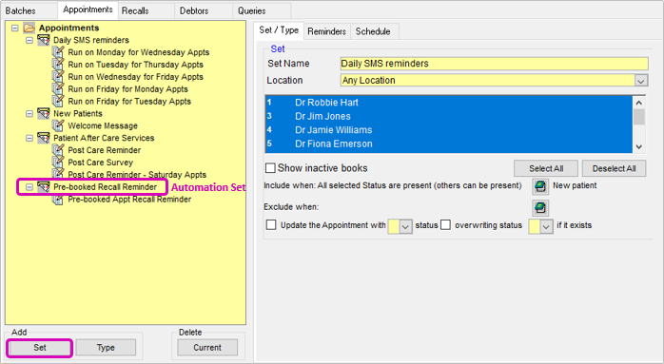
Task: Collapse the Daily SMS reminders node
Action: 29,40
